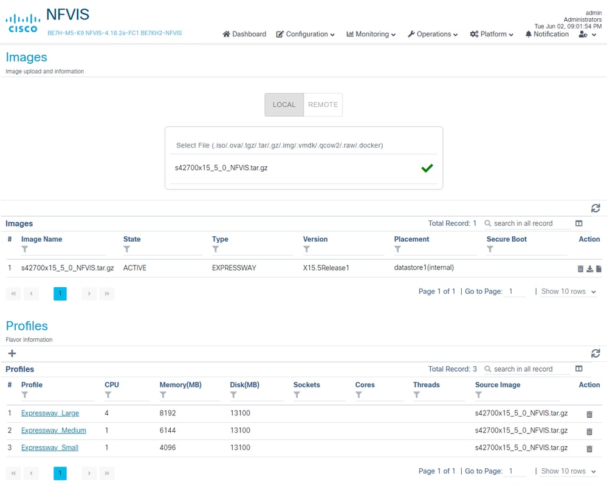
Task: Go to next page of Images table
Action: click(x=89, y=293)
